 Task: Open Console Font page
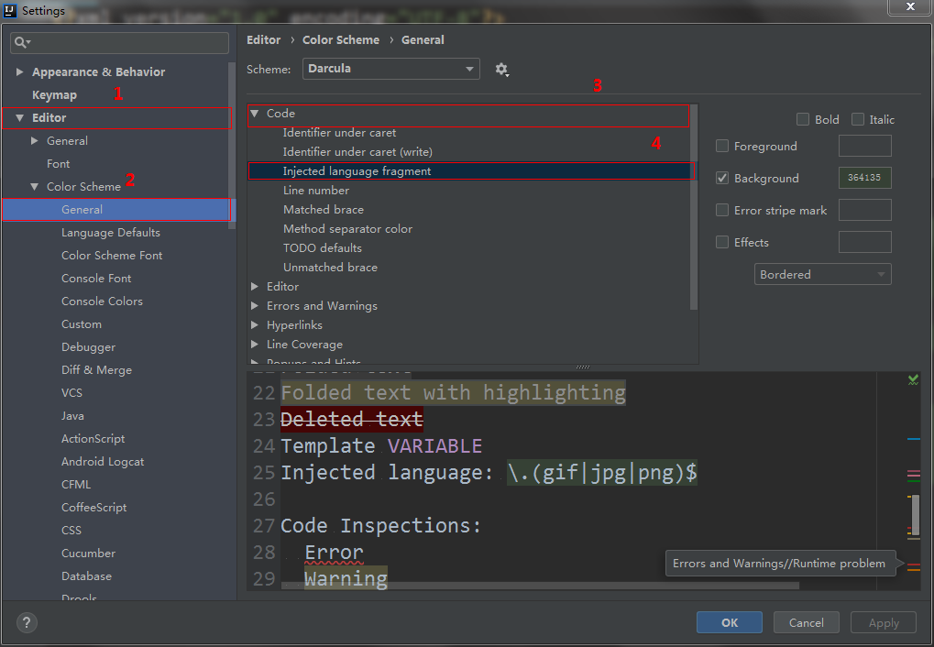click(x=96, y=279)
